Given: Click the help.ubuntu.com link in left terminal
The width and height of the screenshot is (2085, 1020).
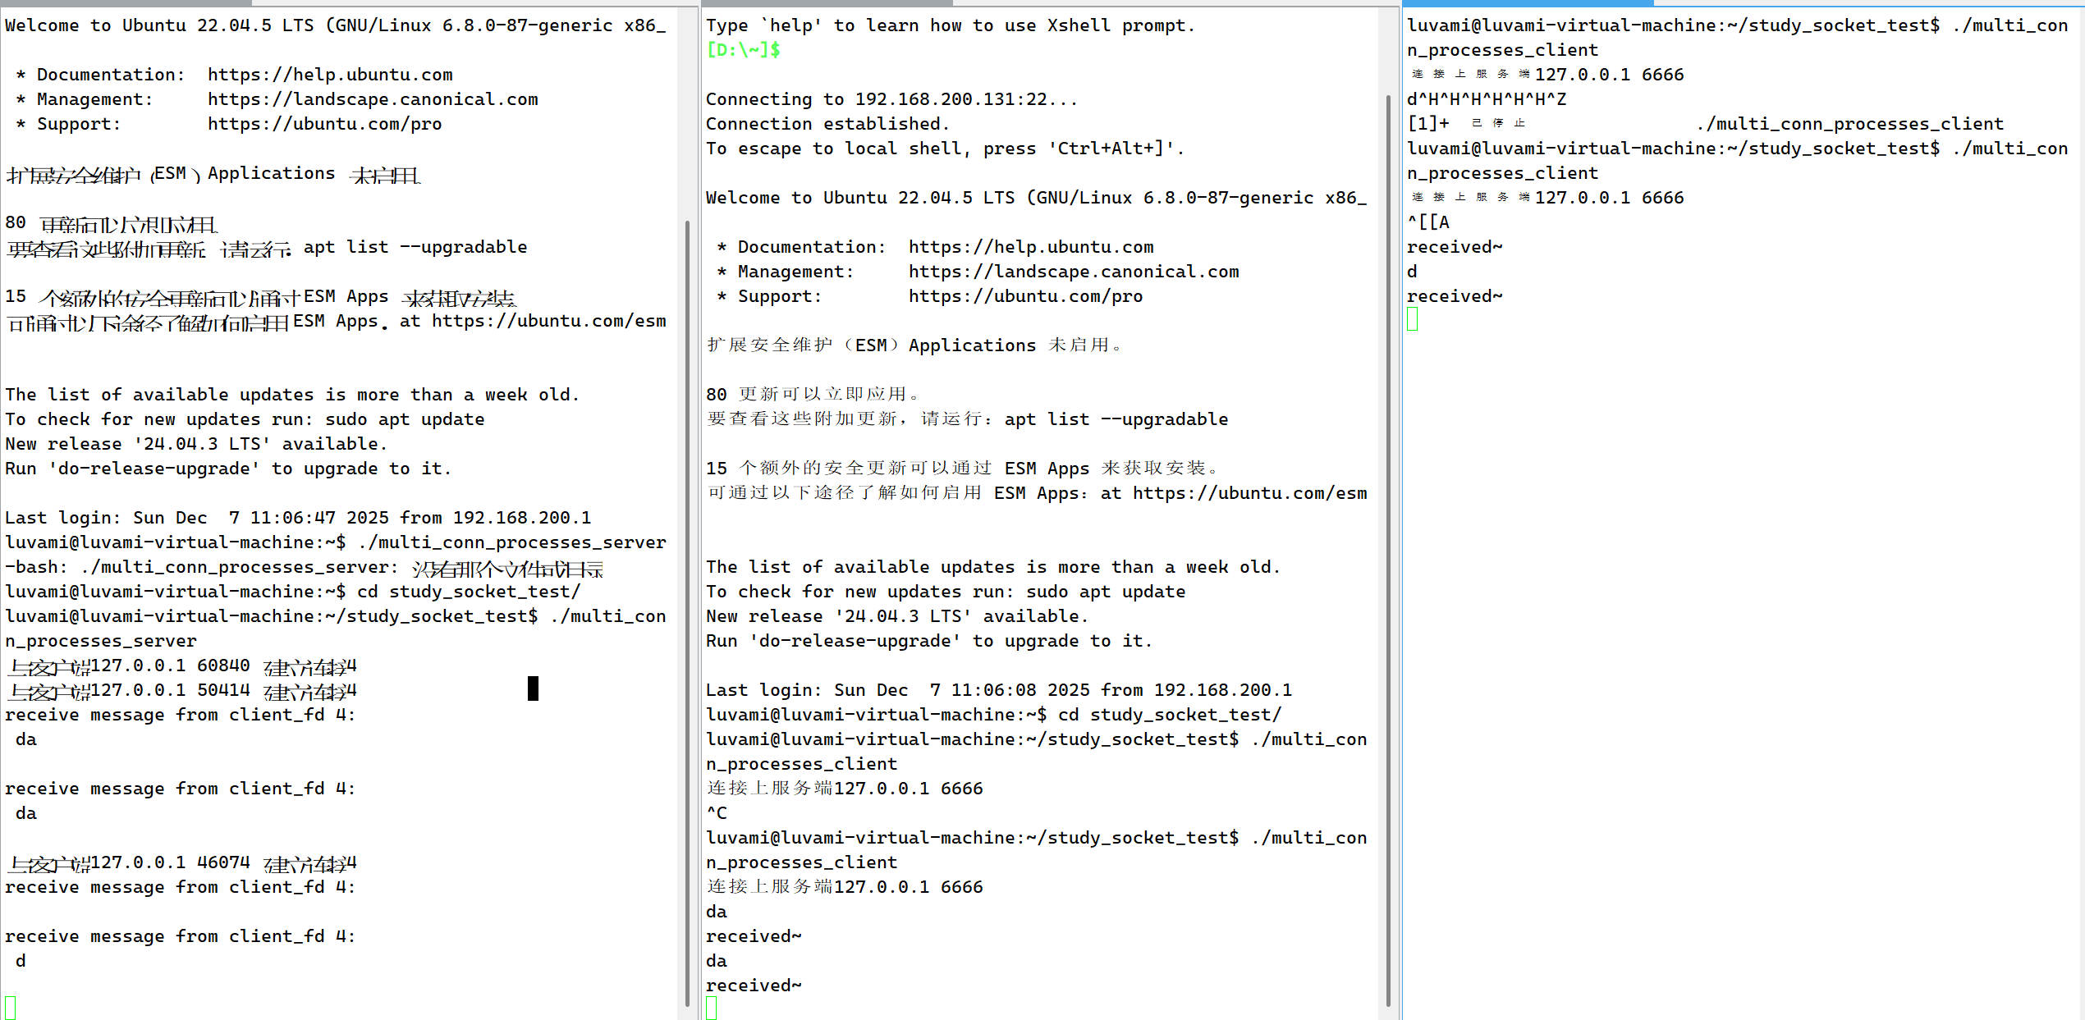Looking at the screenshot, I should click(330, 75).
